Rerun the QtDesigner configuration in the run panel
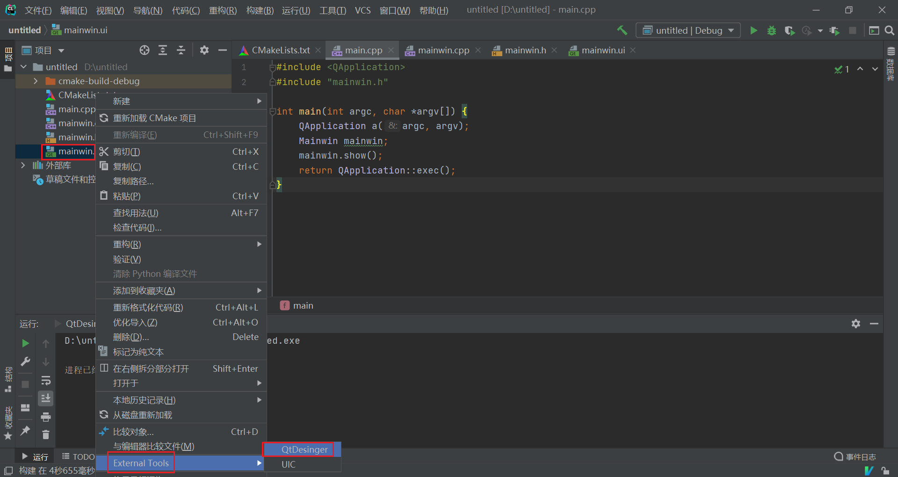The height and width of the screenshot is (477, 898). [x=25, y=343]
